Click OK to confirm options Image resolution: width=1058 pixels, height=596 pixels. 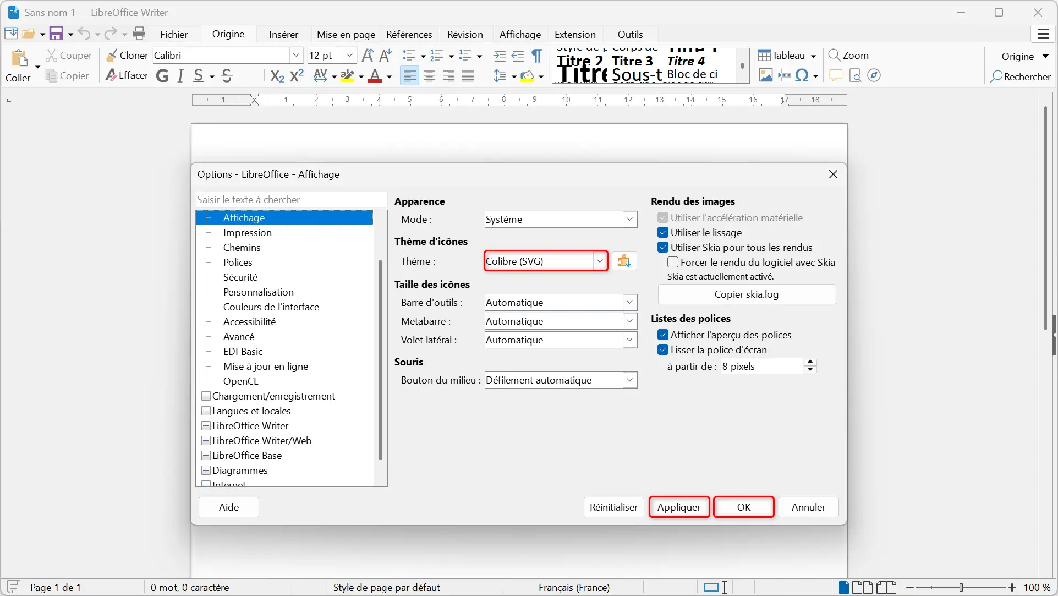click(x=744, y=507)
